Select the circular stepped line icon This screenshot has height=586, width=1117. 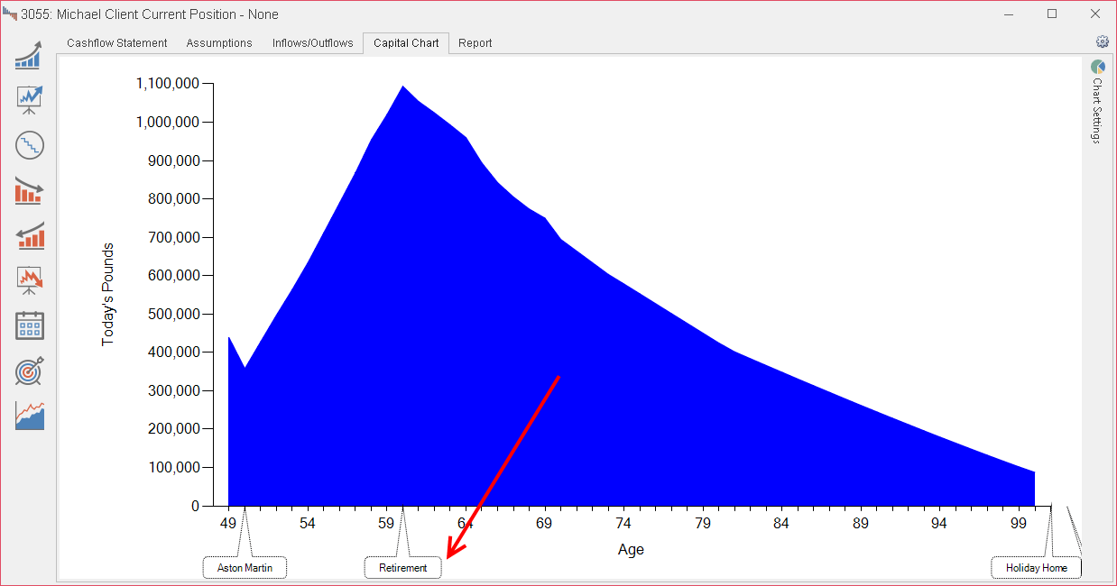pyautogui.click(x=29, y=145)
